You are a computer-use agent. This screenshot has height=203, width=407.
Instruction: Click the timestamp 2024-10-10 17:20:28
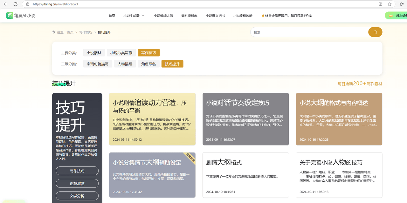tap(314, 139)
